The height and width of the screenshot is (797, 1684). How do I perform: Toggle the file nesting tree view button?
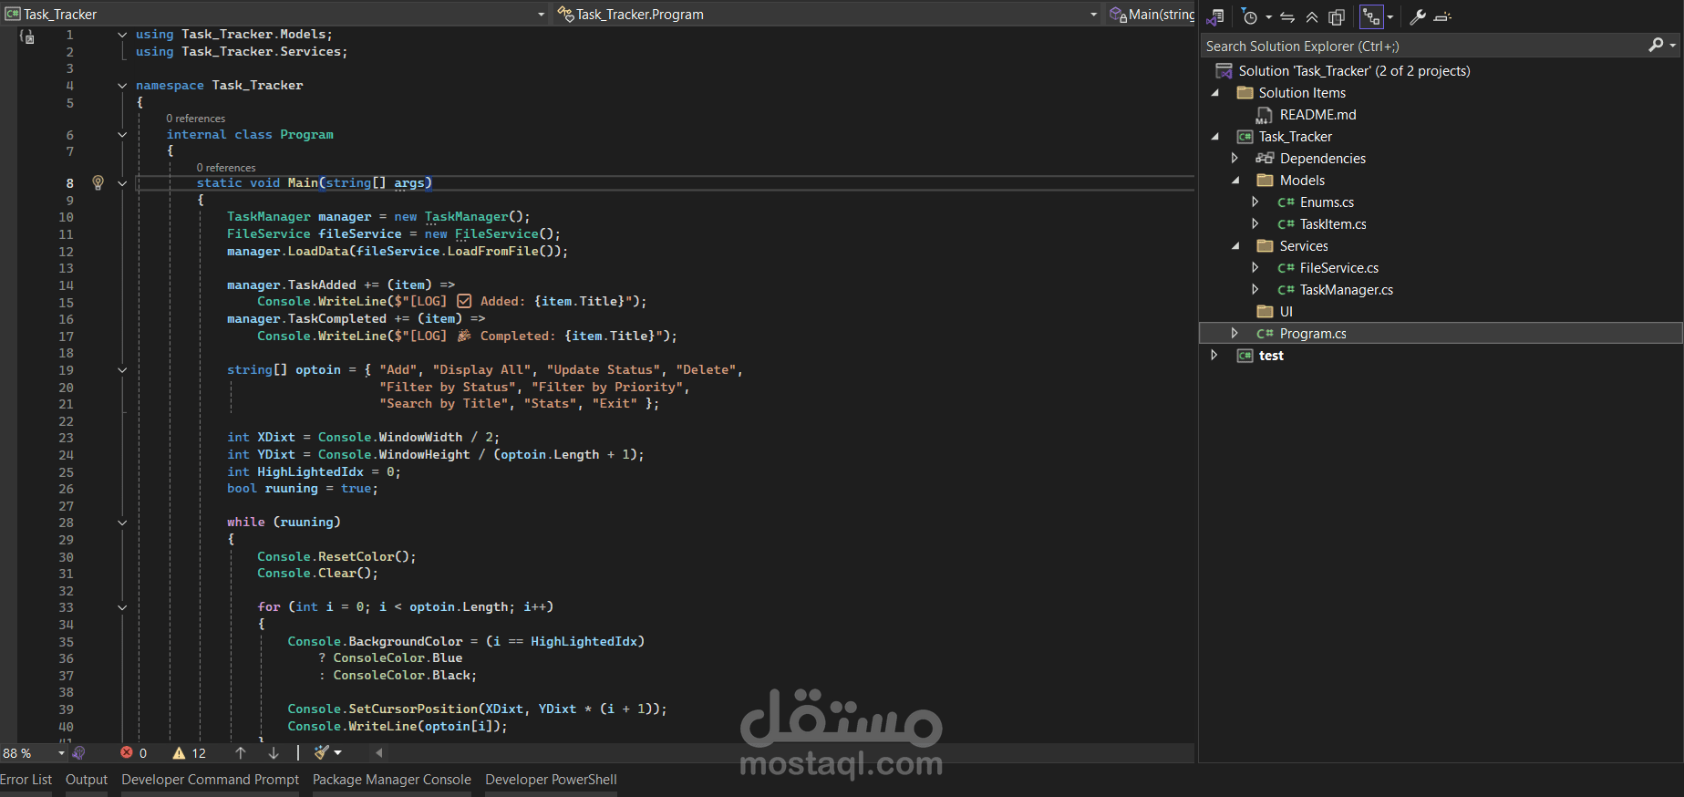pos(1371,16)
